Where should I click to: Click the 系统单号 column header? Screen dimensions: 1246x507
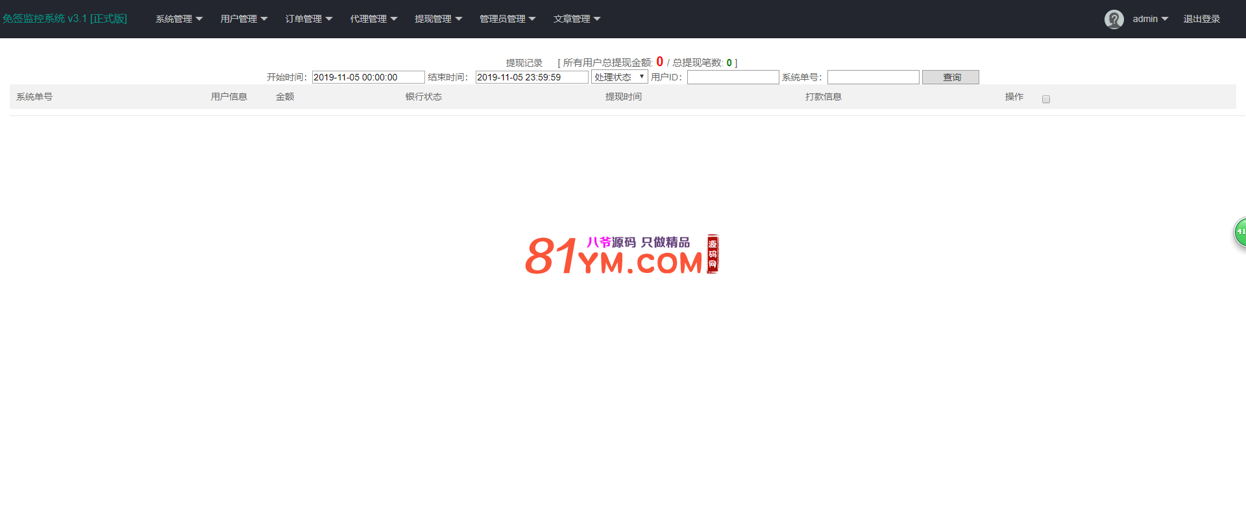coord(34,97)
